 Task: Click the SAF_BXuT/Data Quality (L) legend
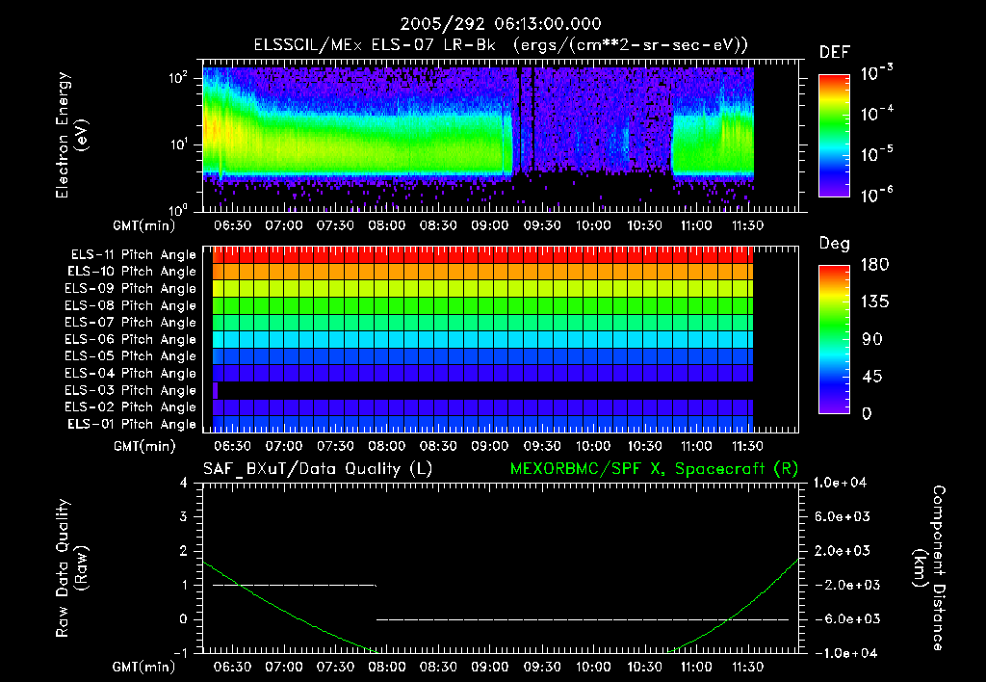[318, 469]
